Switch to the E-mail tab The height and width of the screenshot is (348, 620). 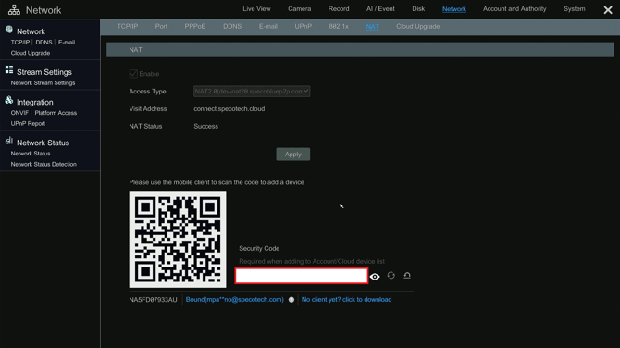[x=268, y=26]
